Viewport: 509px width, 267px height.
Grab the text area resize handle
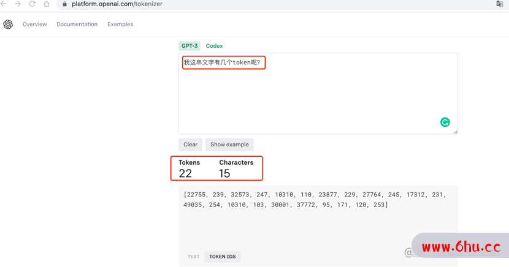pyautogui.click(x=456, y=132)
